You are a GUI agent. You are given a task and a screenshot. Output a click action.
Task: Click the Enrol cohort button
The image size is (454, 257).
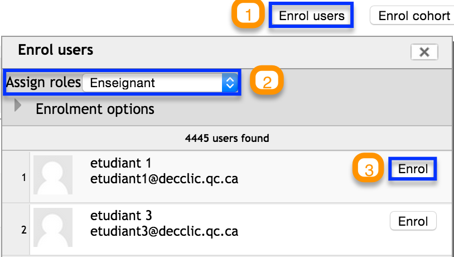pos(413,16)
